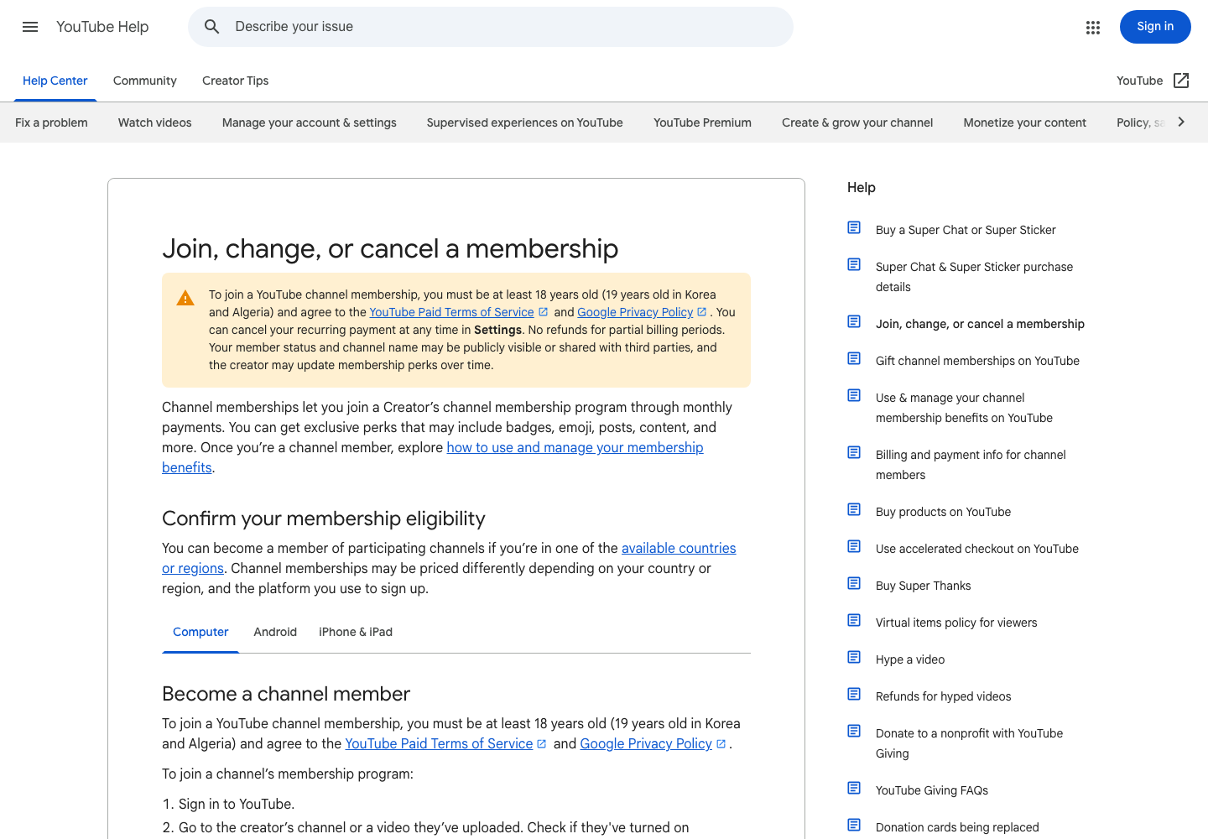Click article icon beside Use accelerated checkout
The width and height of the screenshot is (1208, 839).
(854, 546)
